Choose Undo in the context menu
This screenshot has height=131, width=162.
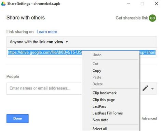pos(97,55)
